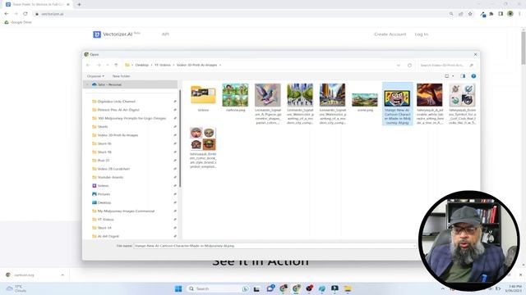Click the Chrome reload page button
Screen dimensions: 526x295
pyautogui.click(x=25, y=14)
